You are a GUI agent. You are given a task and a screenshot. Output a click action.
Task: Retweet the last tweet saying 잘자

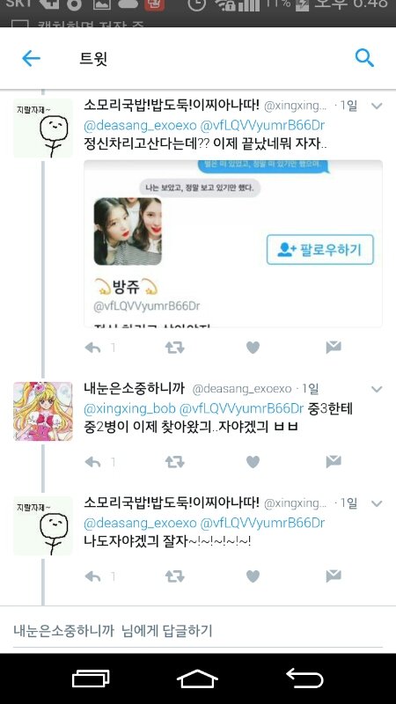pyautogui.click(x=174, y=576)
